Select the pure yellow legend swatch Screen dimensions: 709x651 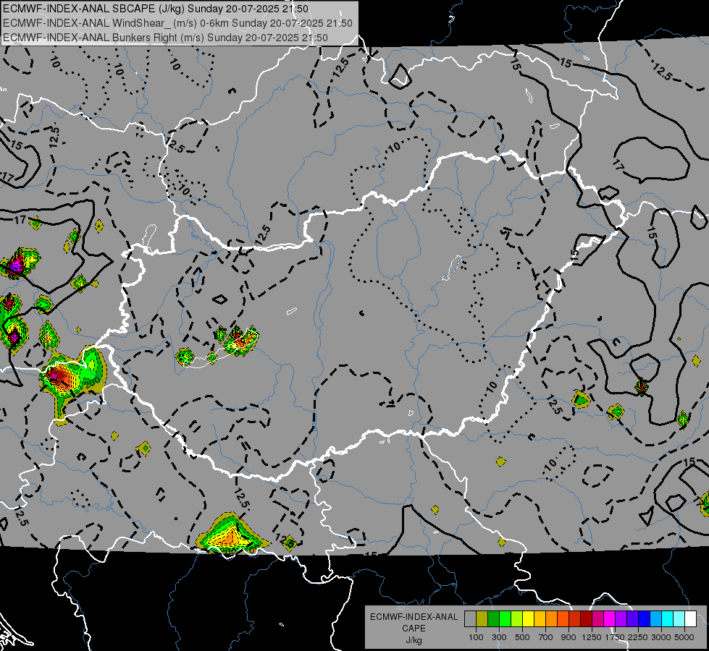click(x=529, y=618)
